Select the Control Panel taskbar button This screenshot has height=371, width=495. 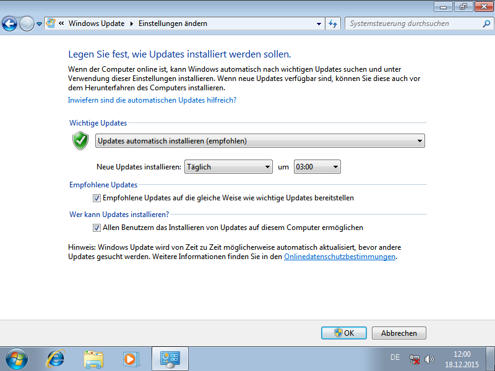[x=170, y=359]
